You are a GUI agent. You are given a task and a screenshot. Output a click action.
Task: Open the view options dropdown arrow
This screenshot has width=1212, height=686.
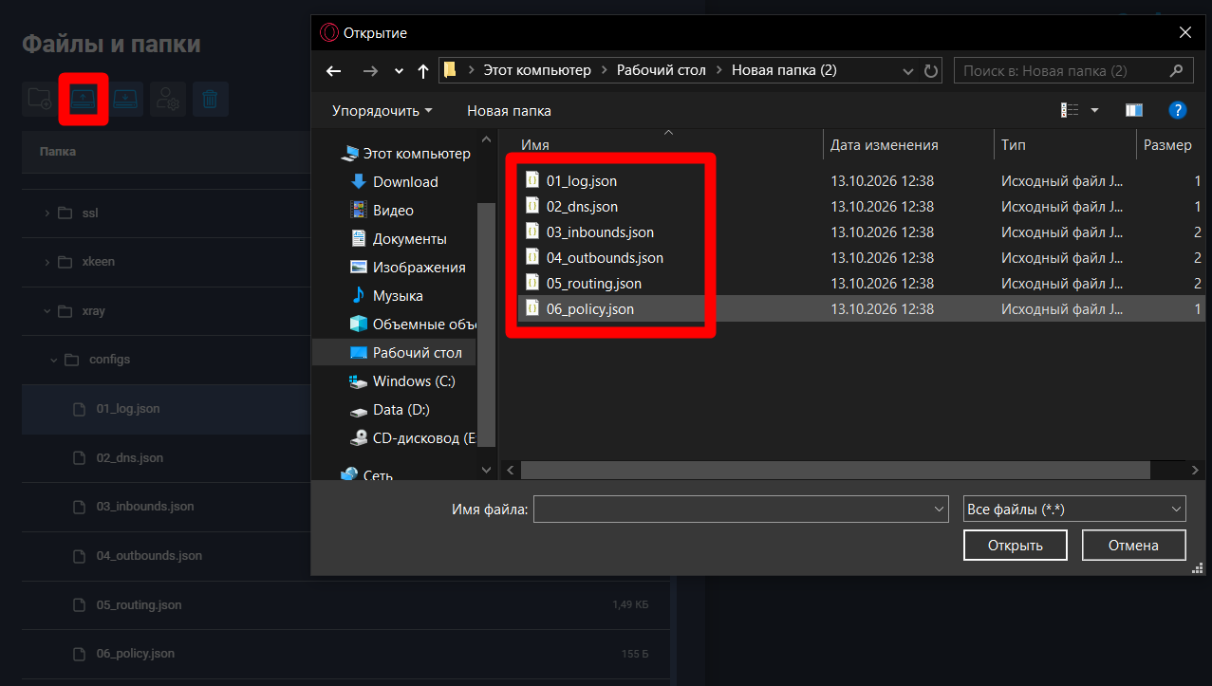coord(1094,110)
